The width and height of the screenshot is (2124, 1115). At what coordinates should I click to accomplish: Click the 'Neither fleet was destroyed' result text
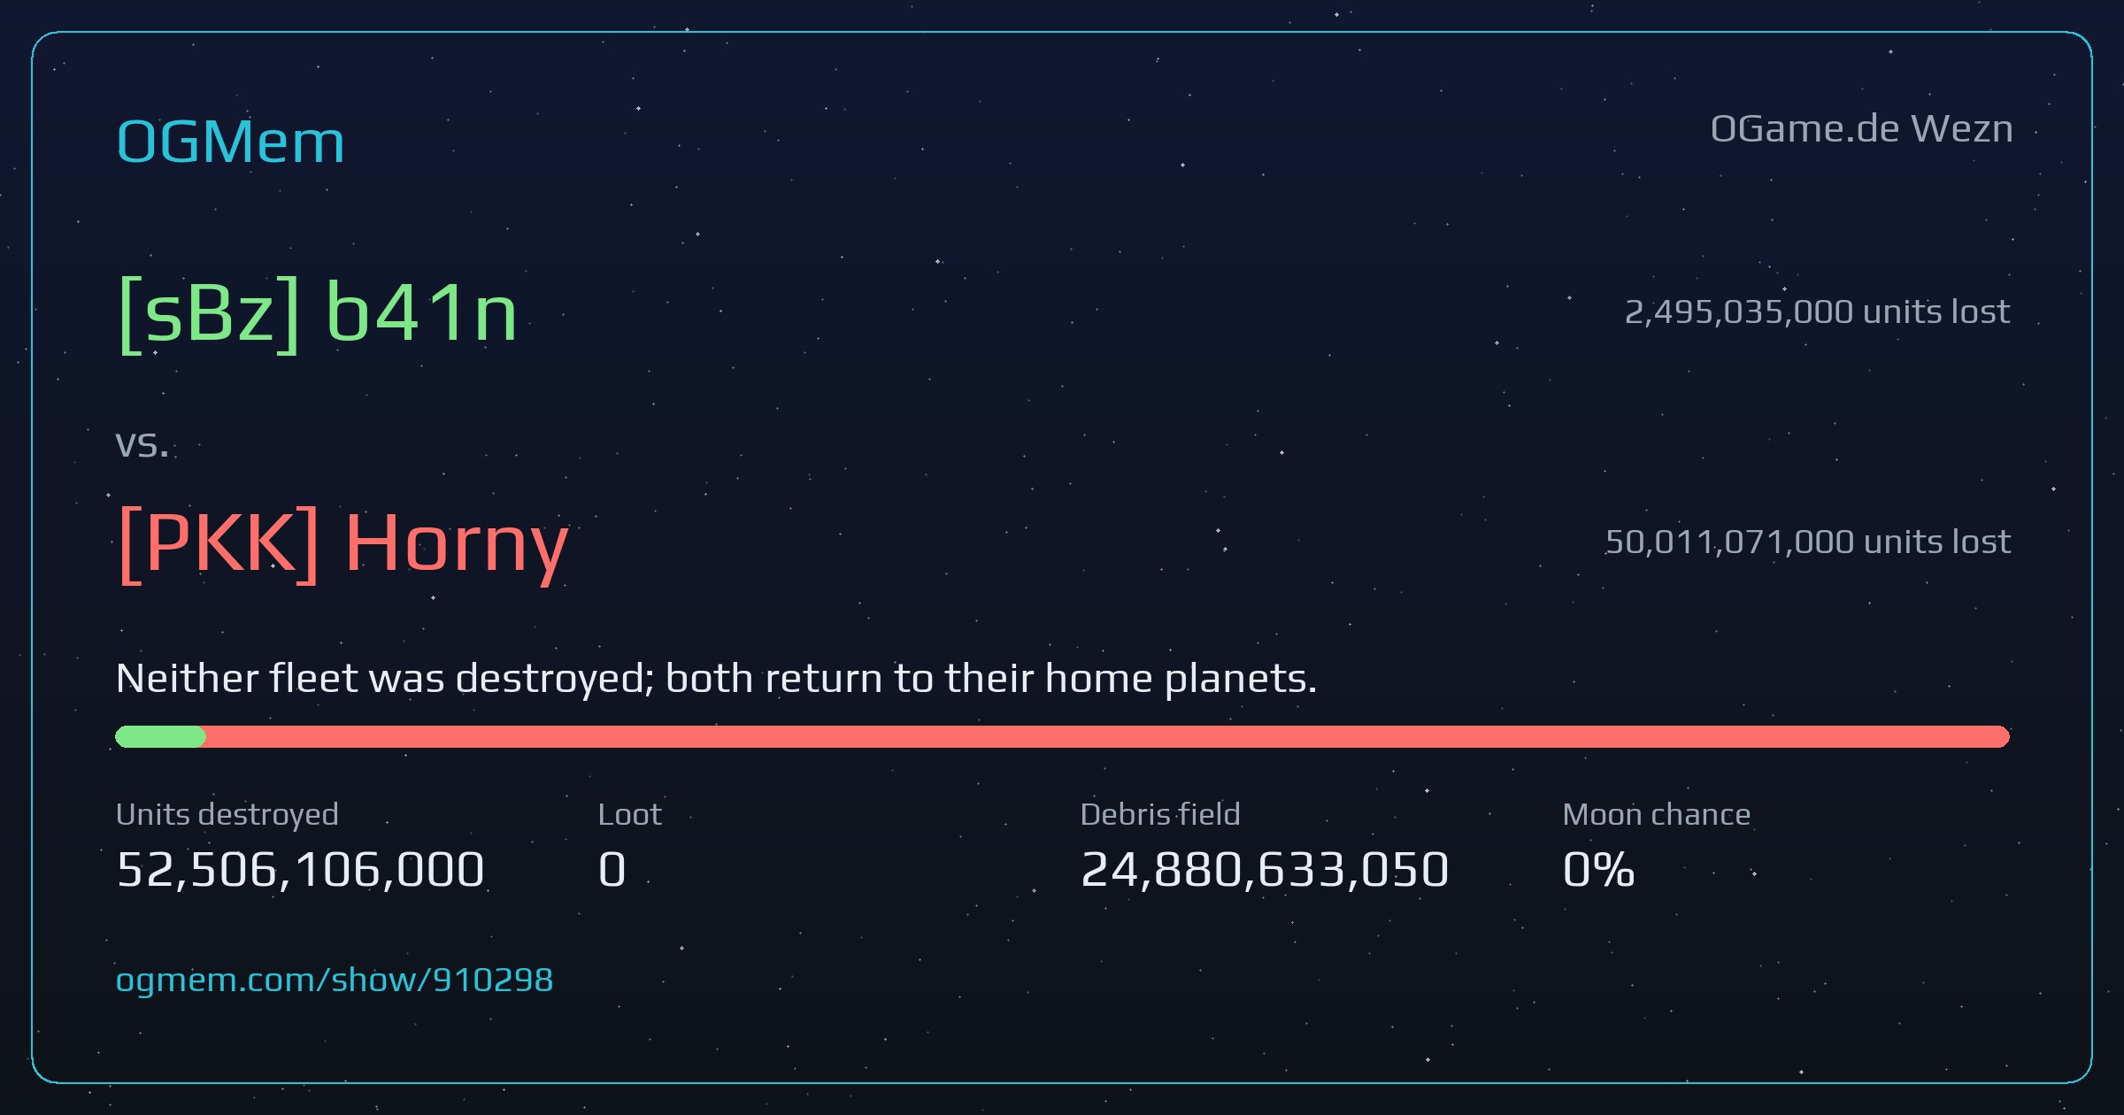coord(717,679)
